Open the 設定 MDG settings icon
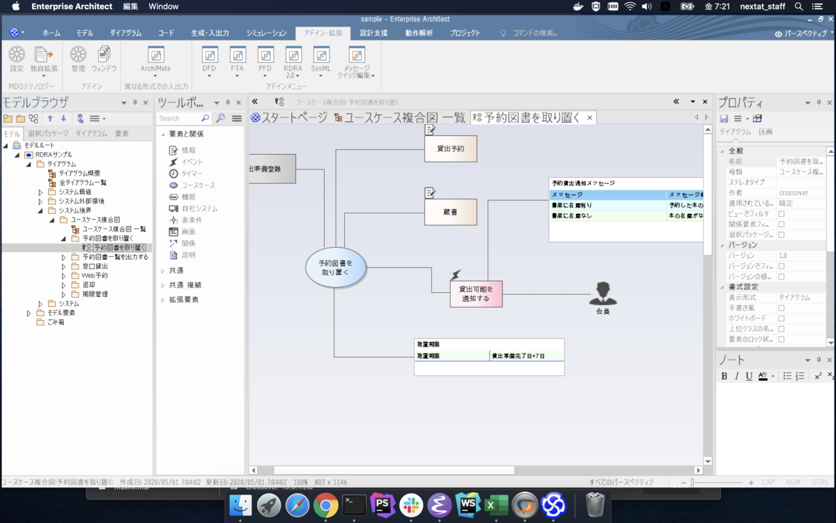This screenshot has height=523, width=836. pos(17,59)
